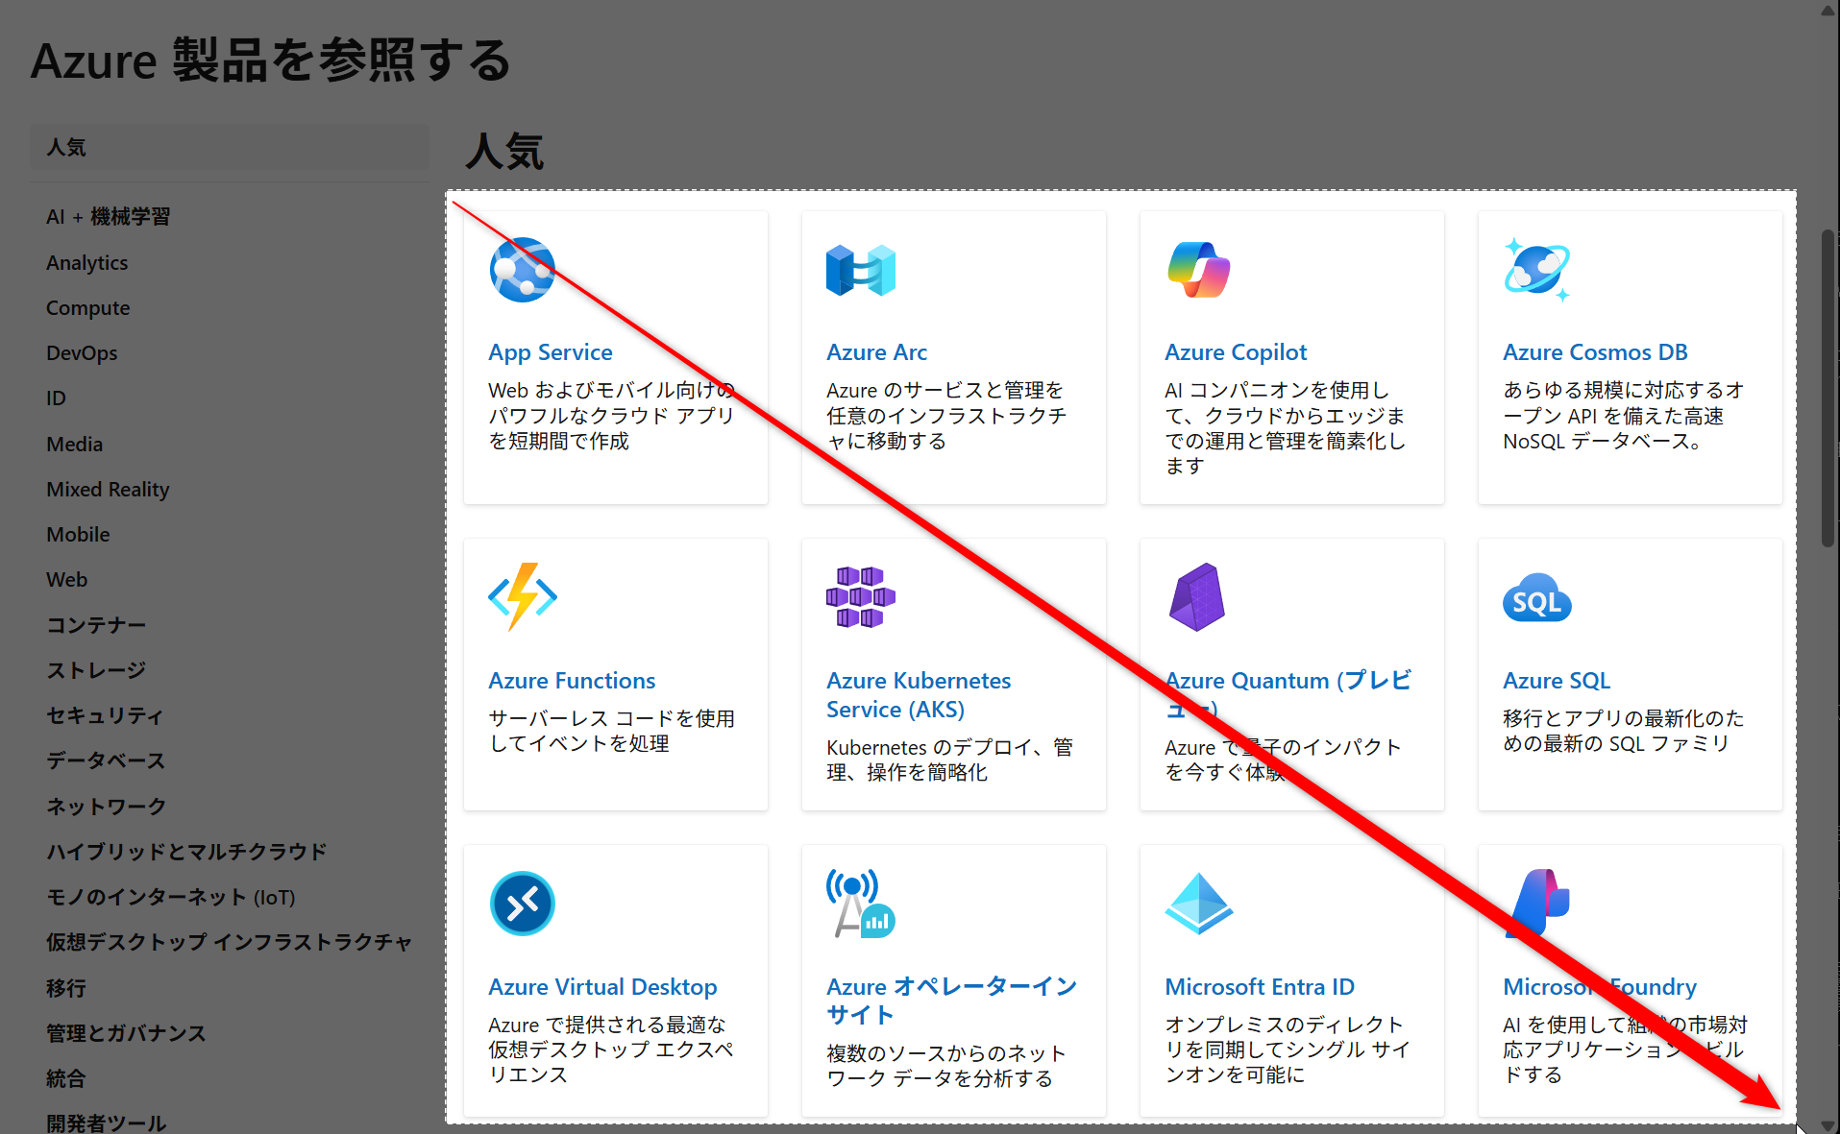Select the Microsoft Entra ID diamond icon
The image size is (1840, 1134).
1198,904
